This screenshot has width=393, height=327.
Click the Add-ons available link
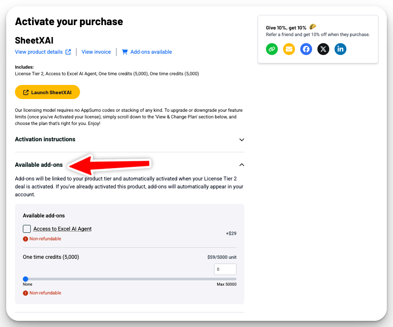(151, 52)
